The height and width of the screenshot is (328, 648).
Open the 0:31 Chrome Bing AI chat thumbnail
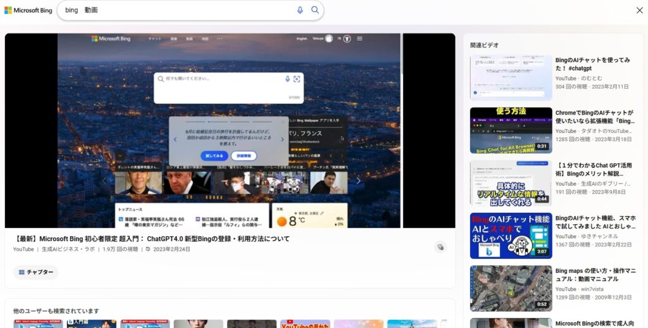511,130
